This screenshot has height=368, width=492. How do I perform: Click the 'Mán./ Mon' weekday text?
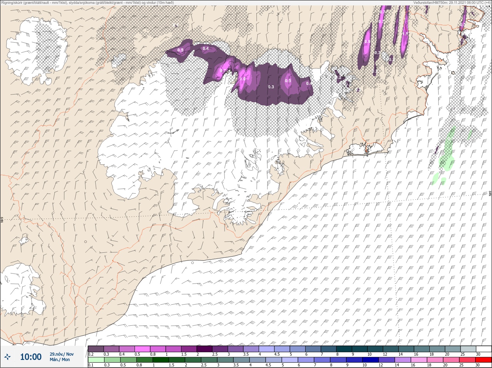coord(60,360)
